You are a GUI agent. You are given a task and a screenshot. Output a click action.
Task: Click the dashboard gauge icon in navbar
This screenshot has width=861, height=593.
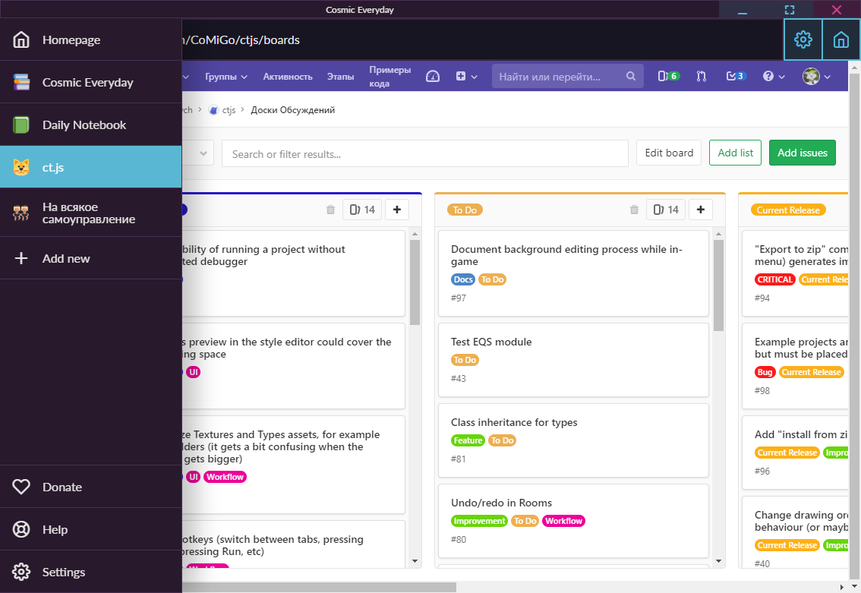433,77
